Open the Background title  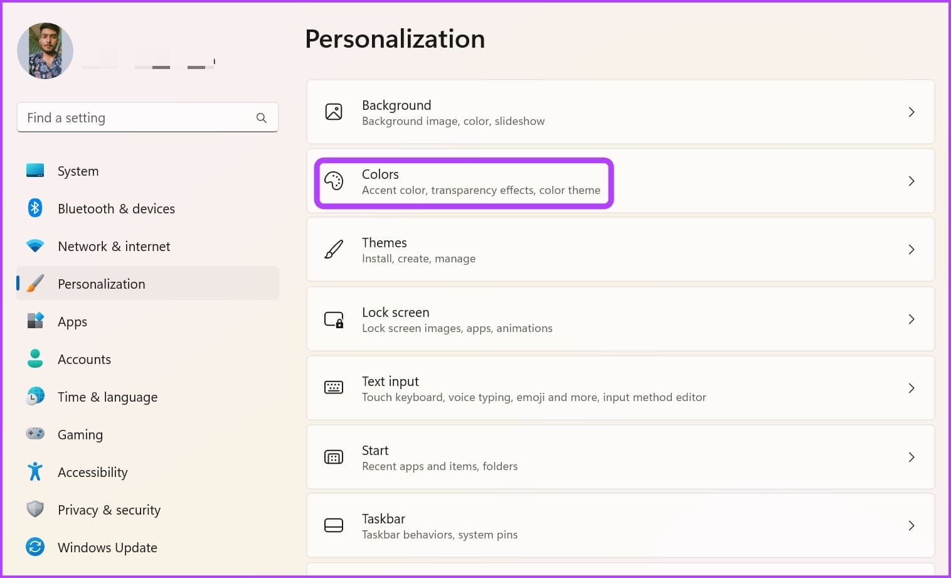tap(396, 105)
